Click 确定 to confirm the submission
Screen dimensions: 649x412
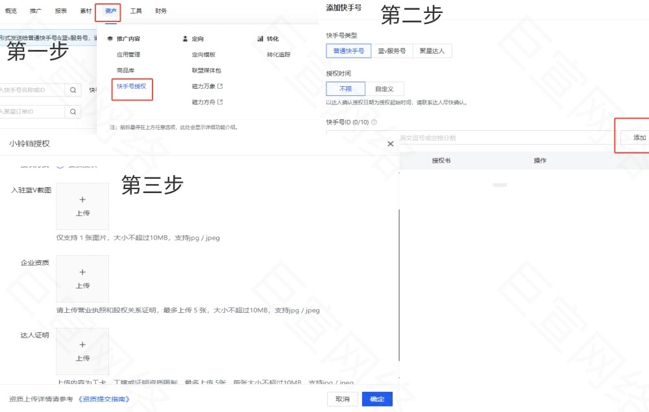point(376,399)
